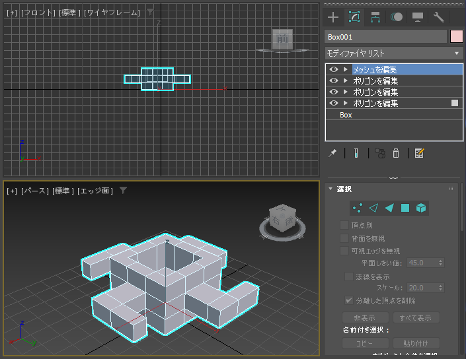The height and width of the screenshot is (359, 466).
Task: Open the [ワイヤフレーム] display menu
Action: tap(112, 13)
